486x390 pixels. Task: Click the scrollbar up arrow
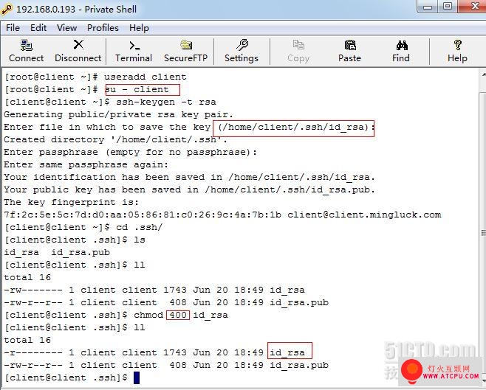(484, 74)
